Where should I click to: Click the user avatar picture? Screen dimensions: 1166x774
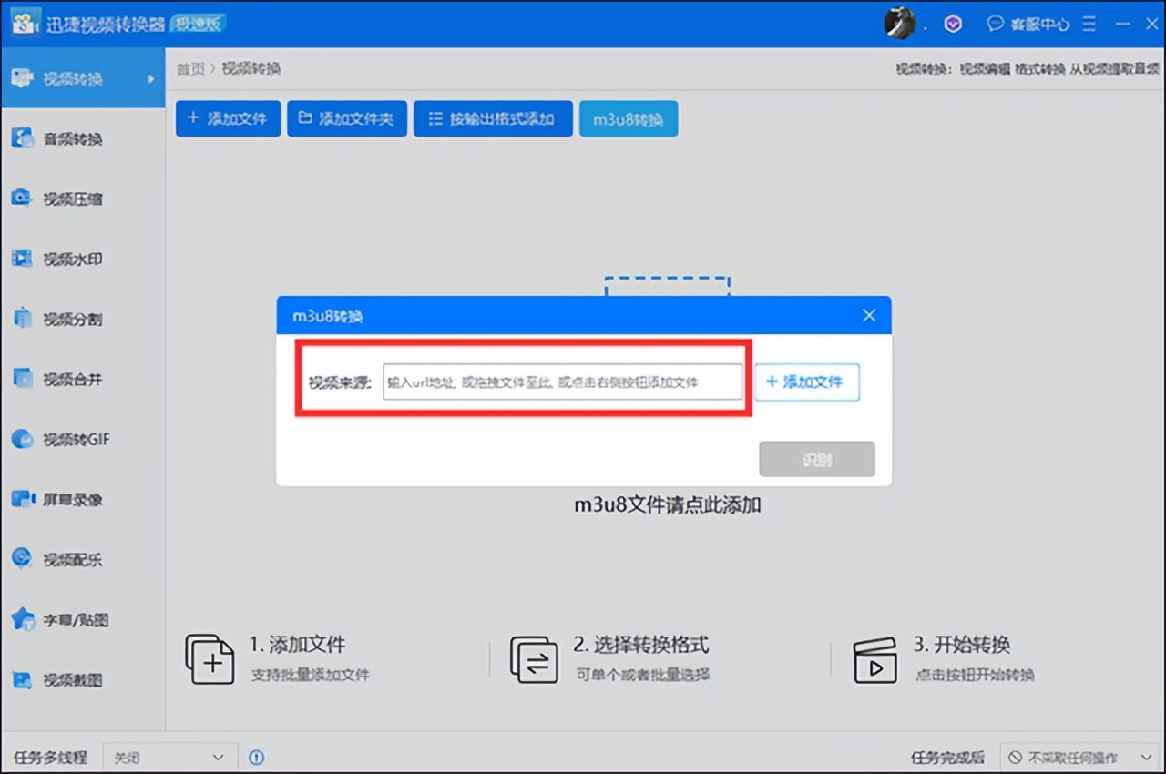[x=899, y=23]
